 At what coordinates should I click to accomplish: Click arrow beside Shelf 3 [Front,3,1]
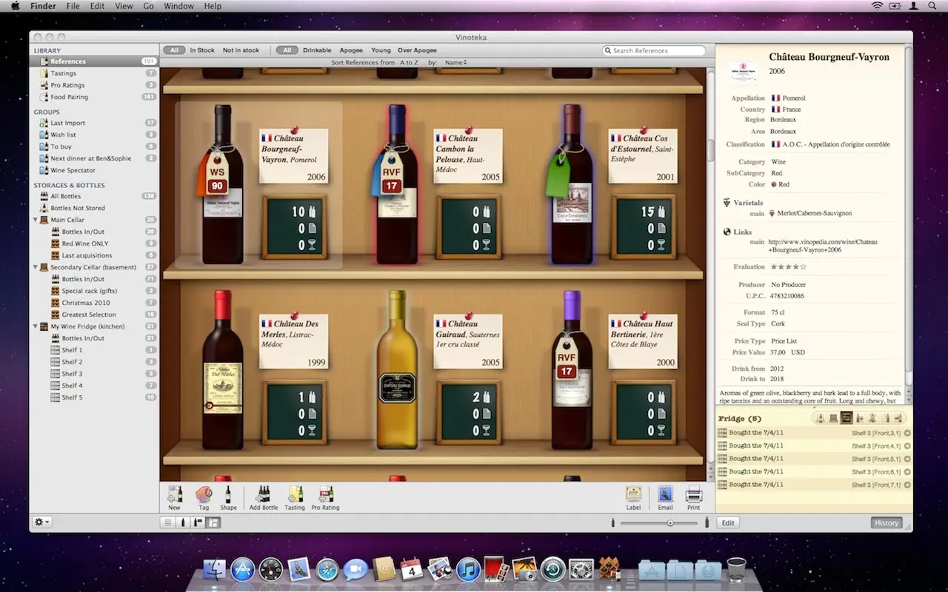coord(907,433)
